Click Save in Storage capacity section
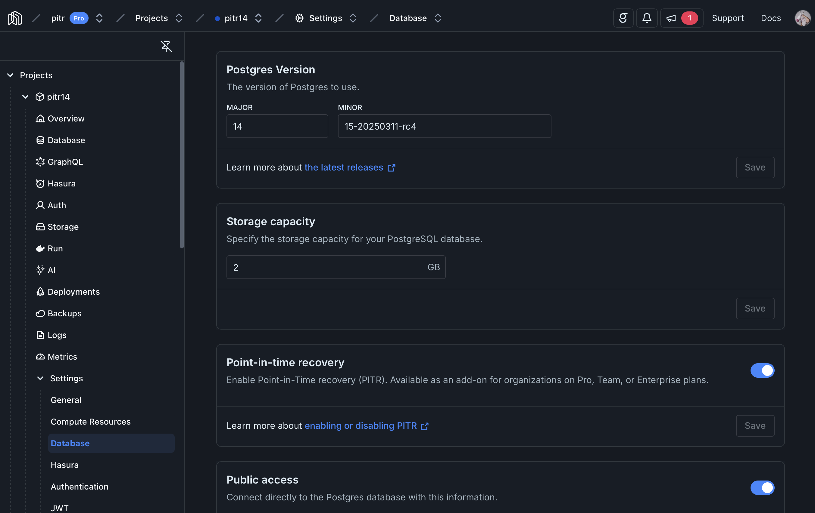 pos(754,308)
